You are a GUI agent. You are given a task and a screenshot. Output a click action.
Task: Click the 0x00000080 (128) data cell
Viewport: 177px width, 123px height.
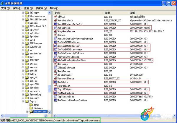[x=139, y=28]
